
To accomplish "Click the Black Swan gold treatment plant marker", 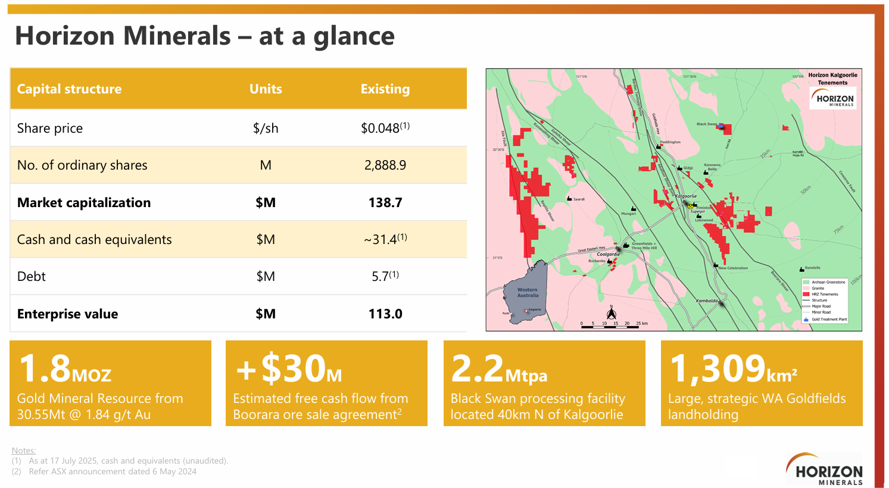I will coord(722,126).
